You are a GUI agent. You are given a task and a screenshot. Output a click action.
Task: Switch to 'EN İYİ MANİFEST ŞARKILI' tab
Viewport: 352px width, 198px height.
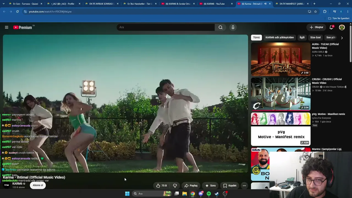click(x=292, y=4)
